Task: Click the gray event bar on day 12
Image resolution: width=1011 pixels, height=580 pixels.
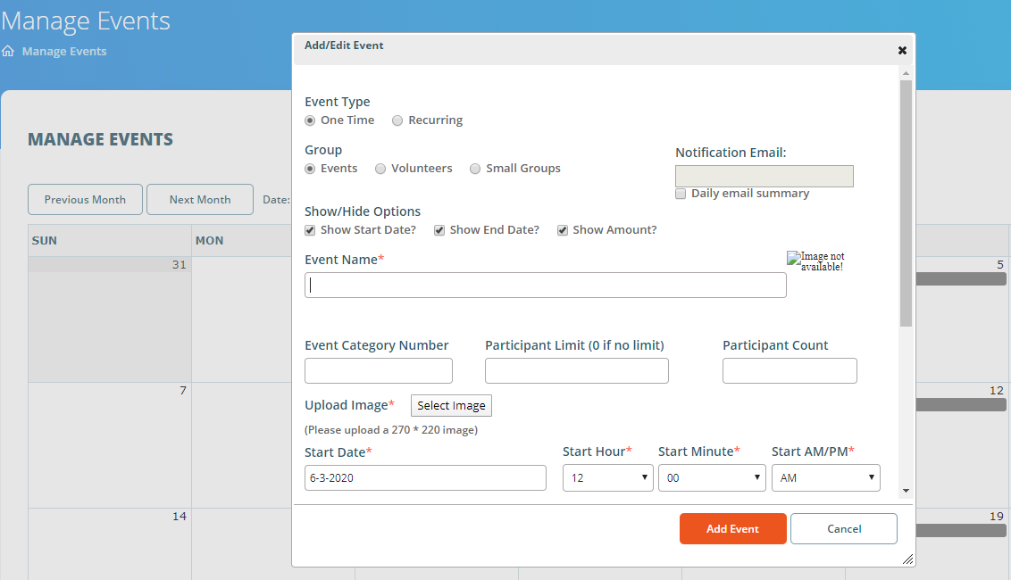Action: [x=961, y=405]
